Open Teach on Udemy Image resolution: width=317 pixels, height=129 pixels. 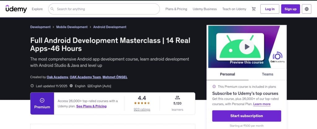click(x=234, y=9)
